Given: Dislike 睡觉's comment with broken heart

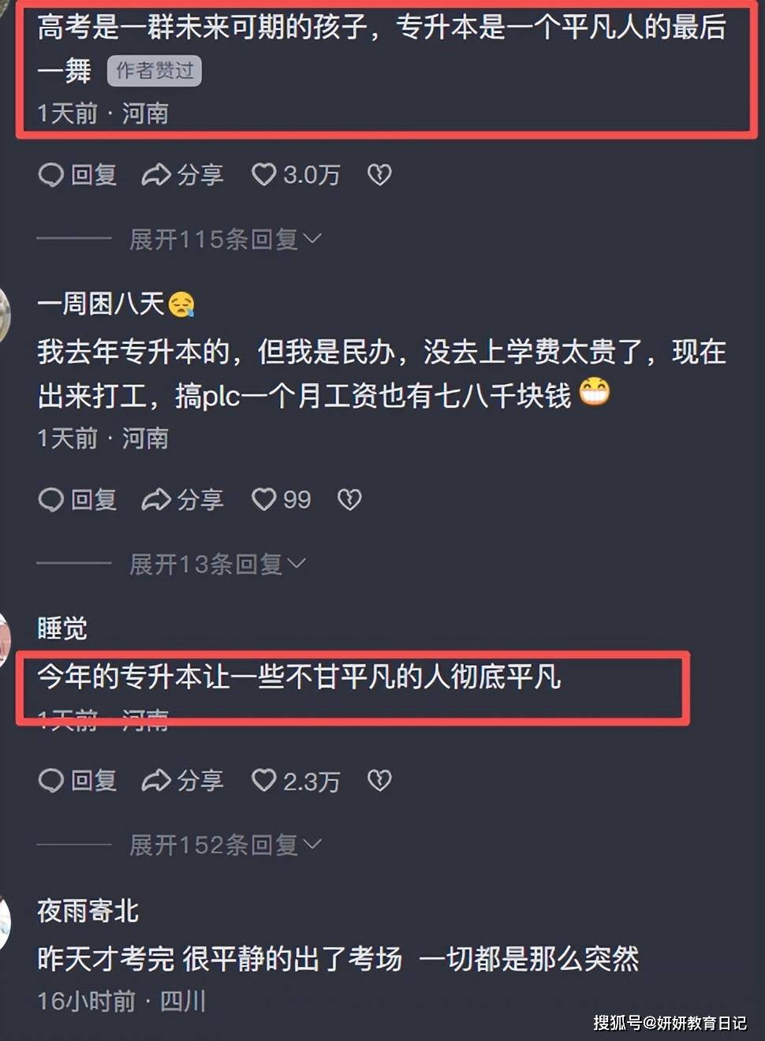Looking at the screenshot, I should pyautogui.click(x=379, y=781).
